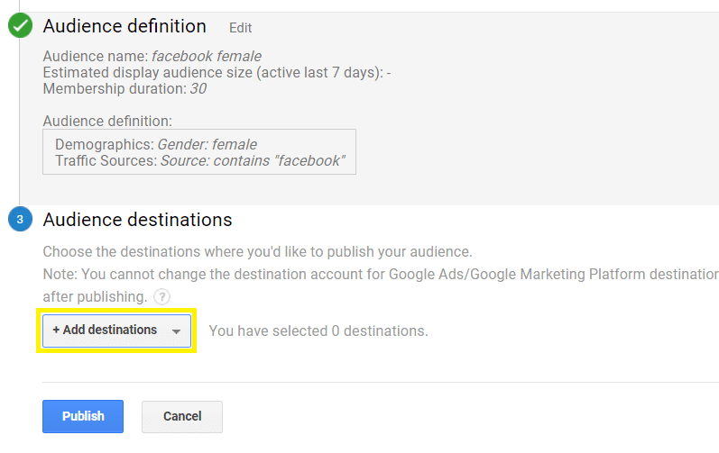
Task: Click 'Demographics: Gender: female' line
Action: coord(156,145)
